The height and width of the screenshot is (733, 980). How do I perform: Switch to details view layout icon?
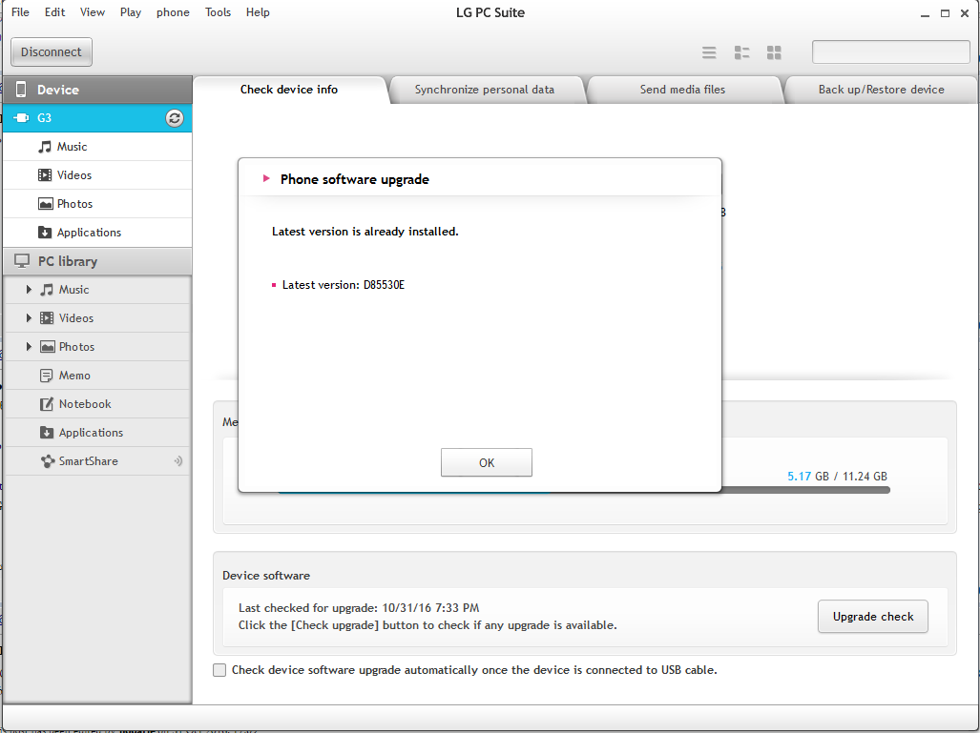741,52
